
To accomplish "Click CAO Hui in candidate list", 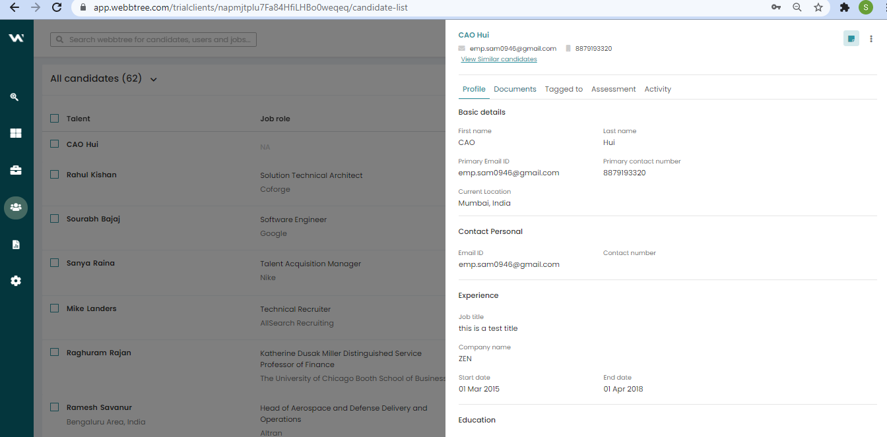I will tap(82, 144).
